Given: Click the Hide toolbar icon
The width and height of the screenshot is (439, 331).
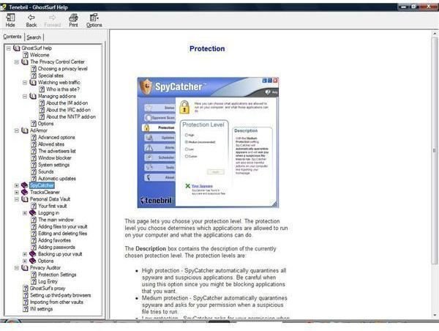Looking at the screenshot, I should tap(10, 21).
